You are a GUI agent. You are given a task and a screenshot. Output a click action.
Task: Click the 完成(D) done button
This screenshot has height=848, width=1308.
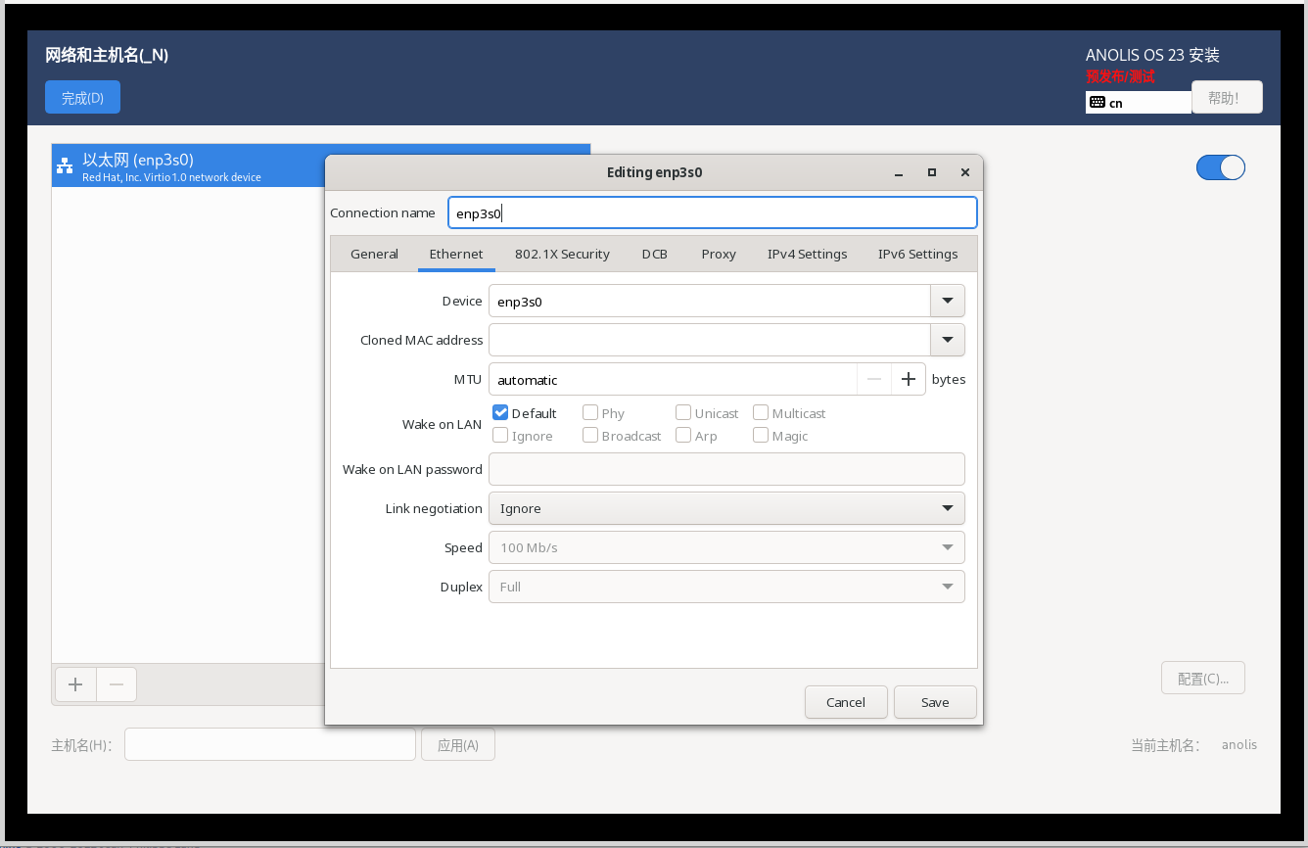pos(82,98)
